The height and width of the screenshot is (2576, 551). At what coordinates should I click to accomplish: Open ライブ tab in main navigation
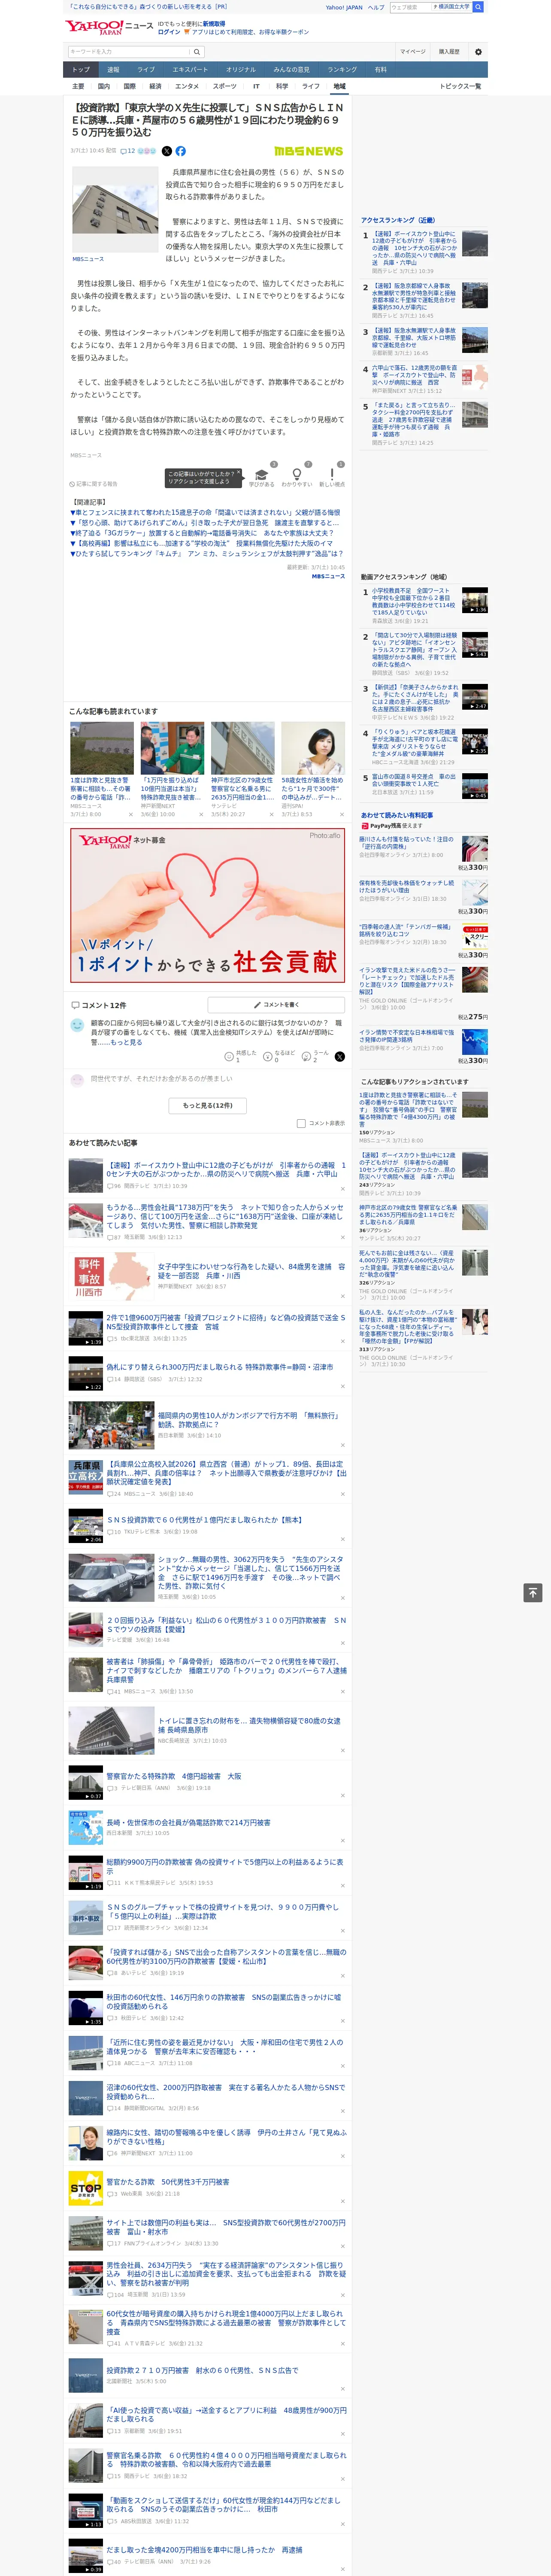146,70
